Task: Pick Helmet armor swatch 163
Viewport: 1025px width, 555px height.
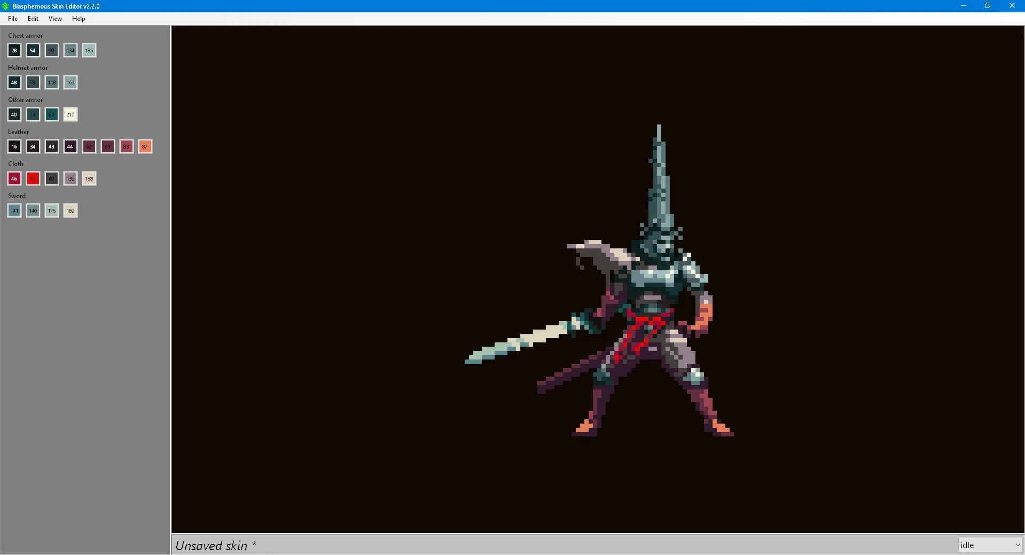Action: click(x=71, y=82)
